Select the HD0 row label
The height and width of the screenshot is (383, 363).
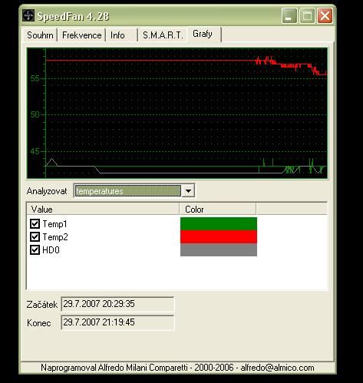[51, 250]
